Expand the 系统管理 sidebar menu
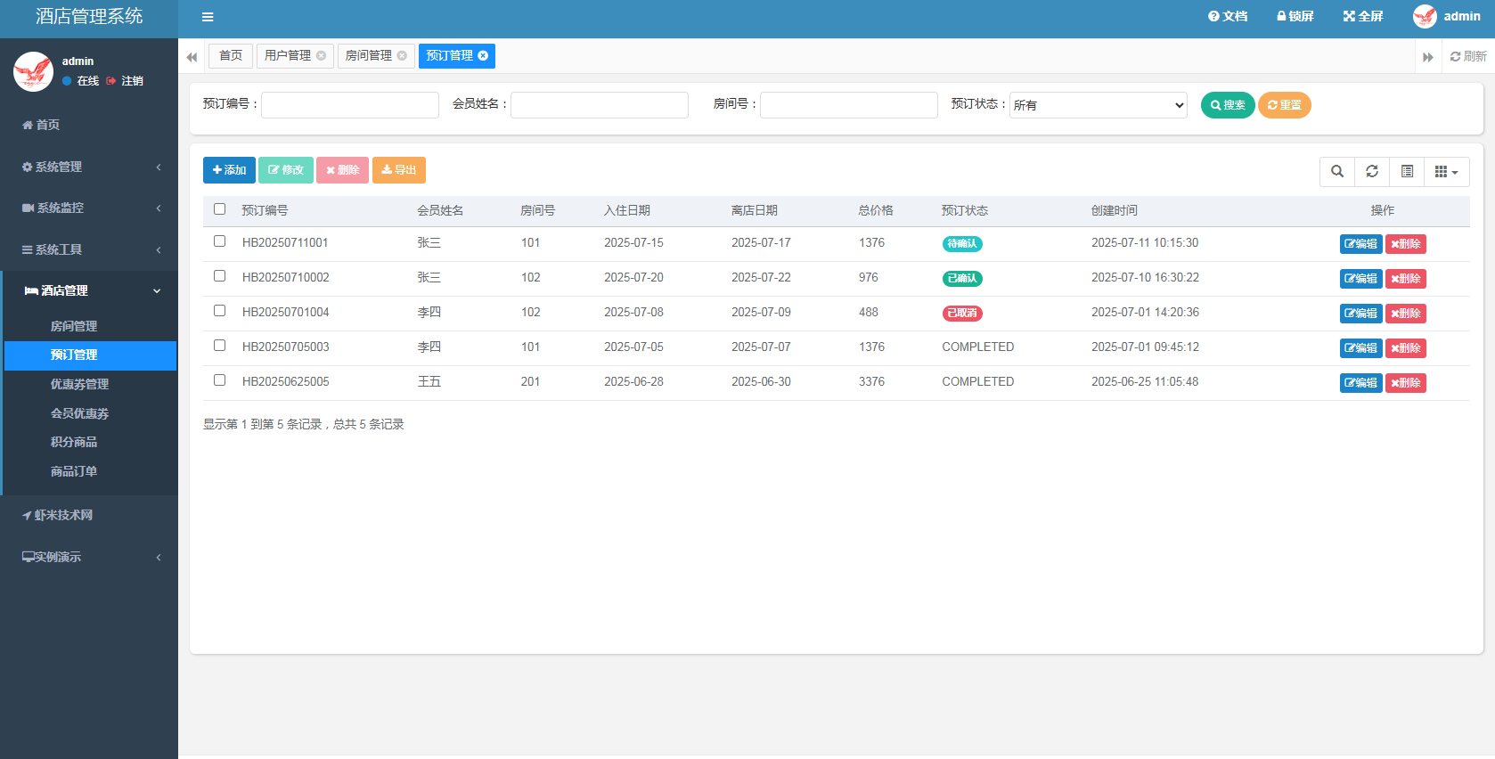 tap(89, 167)
